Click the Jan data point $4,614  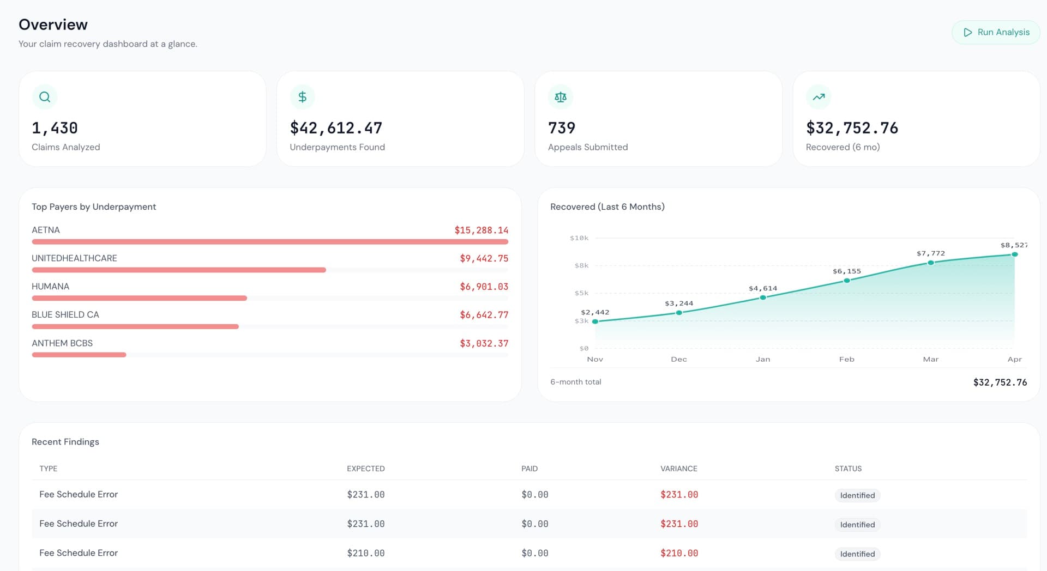(x=763, y=297)
